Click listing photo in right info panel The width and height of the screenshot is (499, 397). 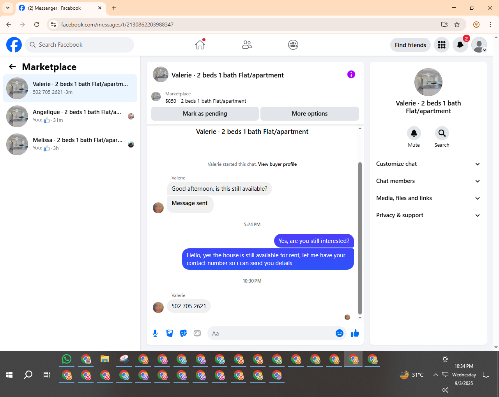[x=428, y=82]
